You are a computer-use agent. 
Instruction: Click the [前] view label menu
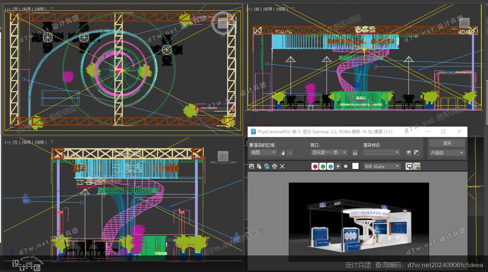[x=258, y=9]
